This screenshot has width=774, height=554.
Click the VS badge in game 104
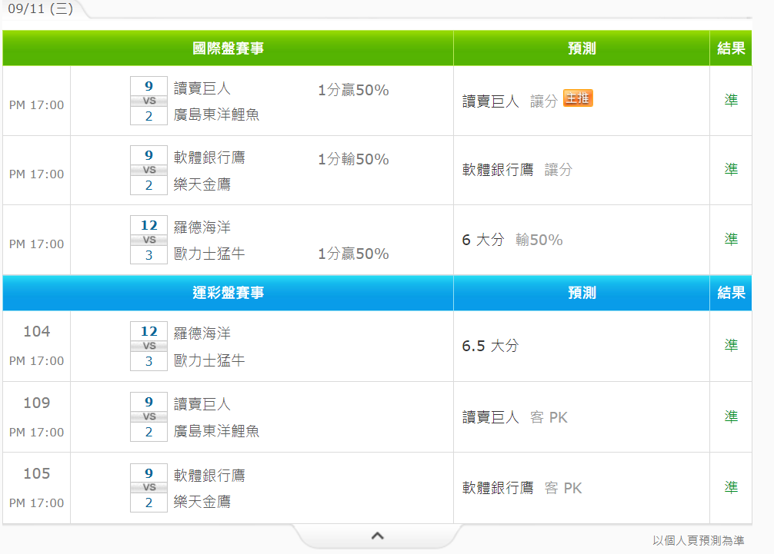click(x=149, y=346)
